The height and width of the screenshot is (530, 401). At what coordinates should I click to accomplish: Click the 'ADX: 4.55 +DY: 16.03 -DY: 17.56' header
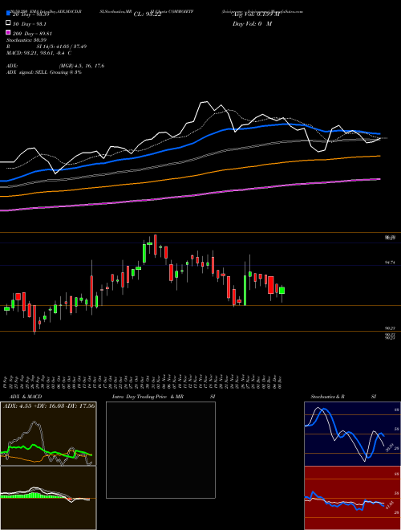49,406
